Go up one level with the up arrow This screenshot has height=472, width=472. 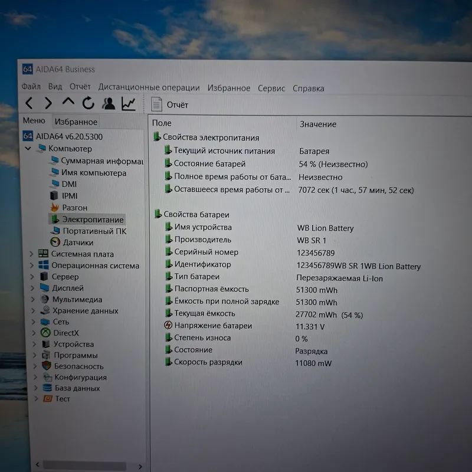pyautogui.click(x=68, y=101)
